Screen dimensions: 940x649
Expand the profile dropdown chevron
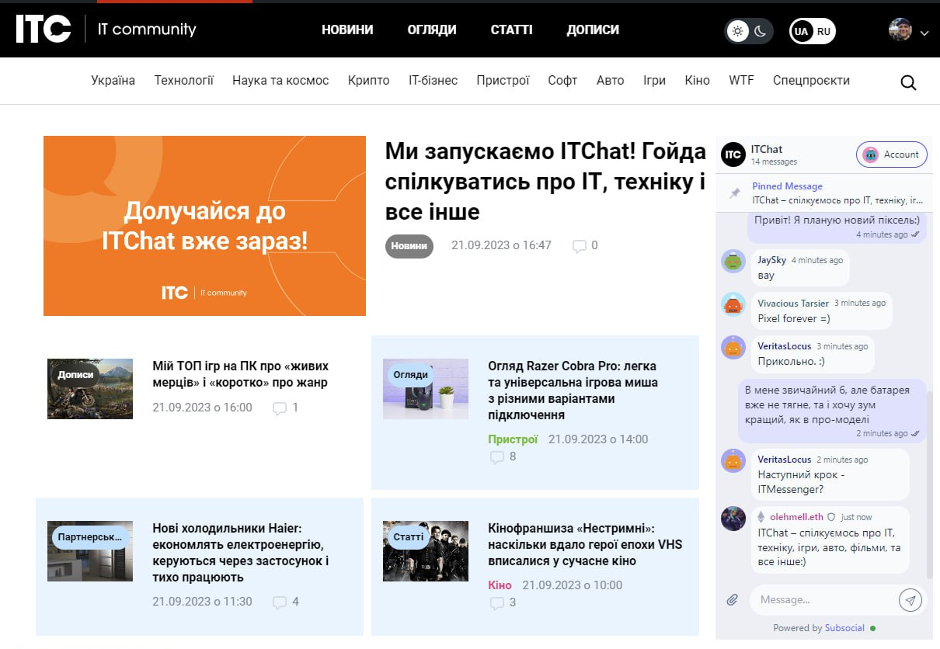pyautogui.click(x=924, y=33)
